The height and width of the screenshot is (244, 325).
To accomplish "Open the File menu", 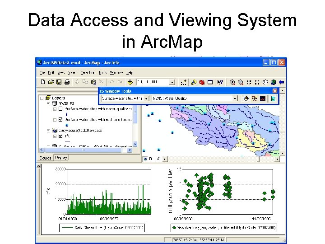I will coord(42,72).
